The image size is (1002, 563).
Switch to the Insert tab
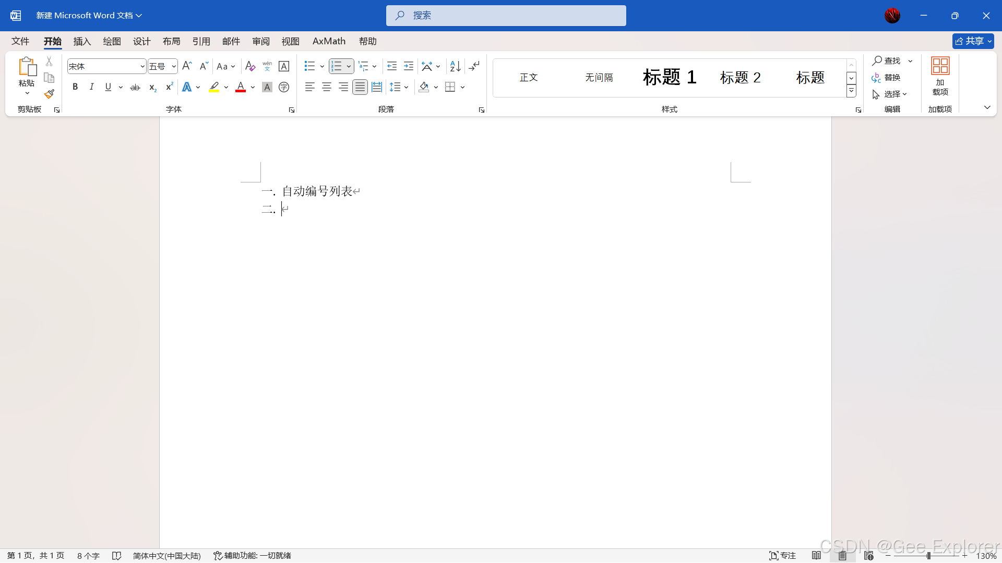click(82, 41)
